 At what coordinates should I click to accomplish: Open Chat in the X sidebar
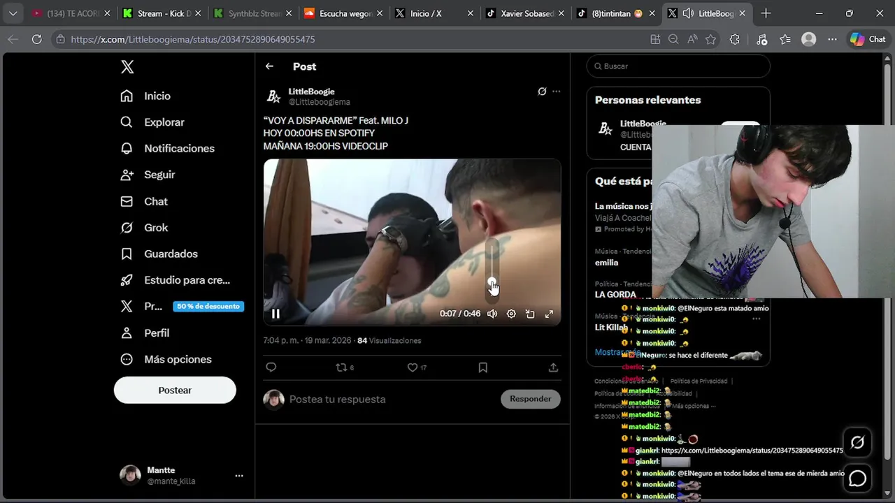(144, 201)
